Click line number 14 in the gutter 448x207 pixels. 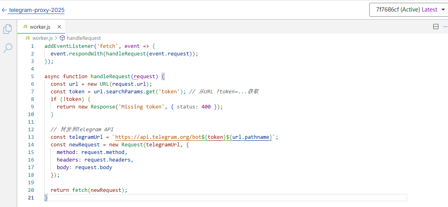tap(31, 145)
